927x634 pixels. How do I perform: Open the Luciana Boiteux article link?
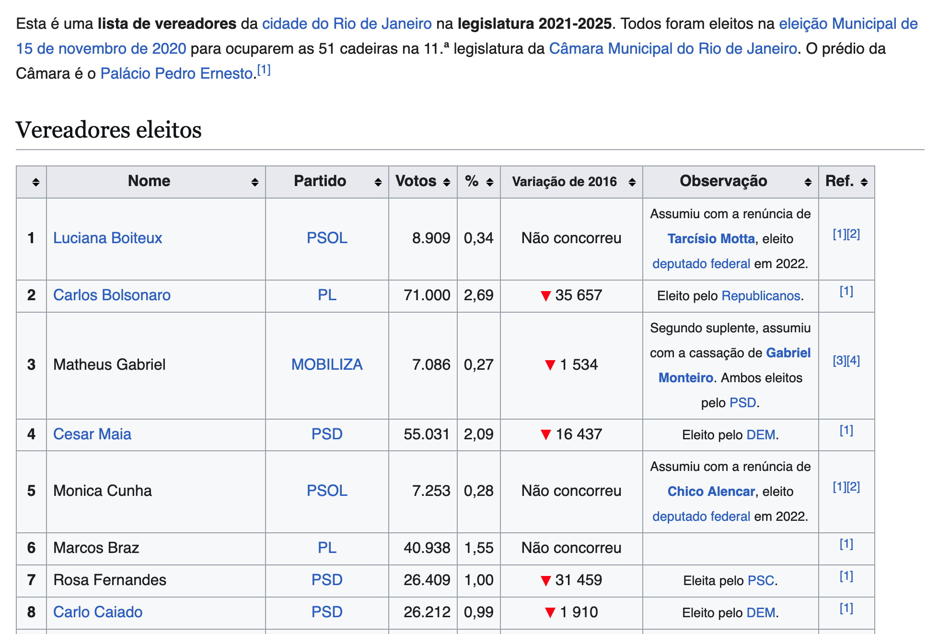[107, 238]
